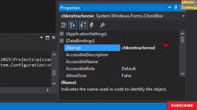Click output panel scroll up arrow

[x=54, y=54]
